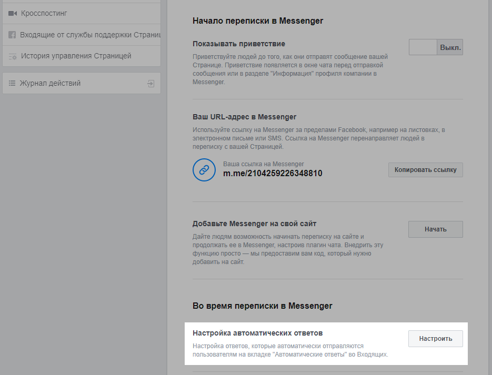This screenshot has height=375, width=492.
Task: Click the list icon beside Журнал действий
Action: [x=12, y=83]
